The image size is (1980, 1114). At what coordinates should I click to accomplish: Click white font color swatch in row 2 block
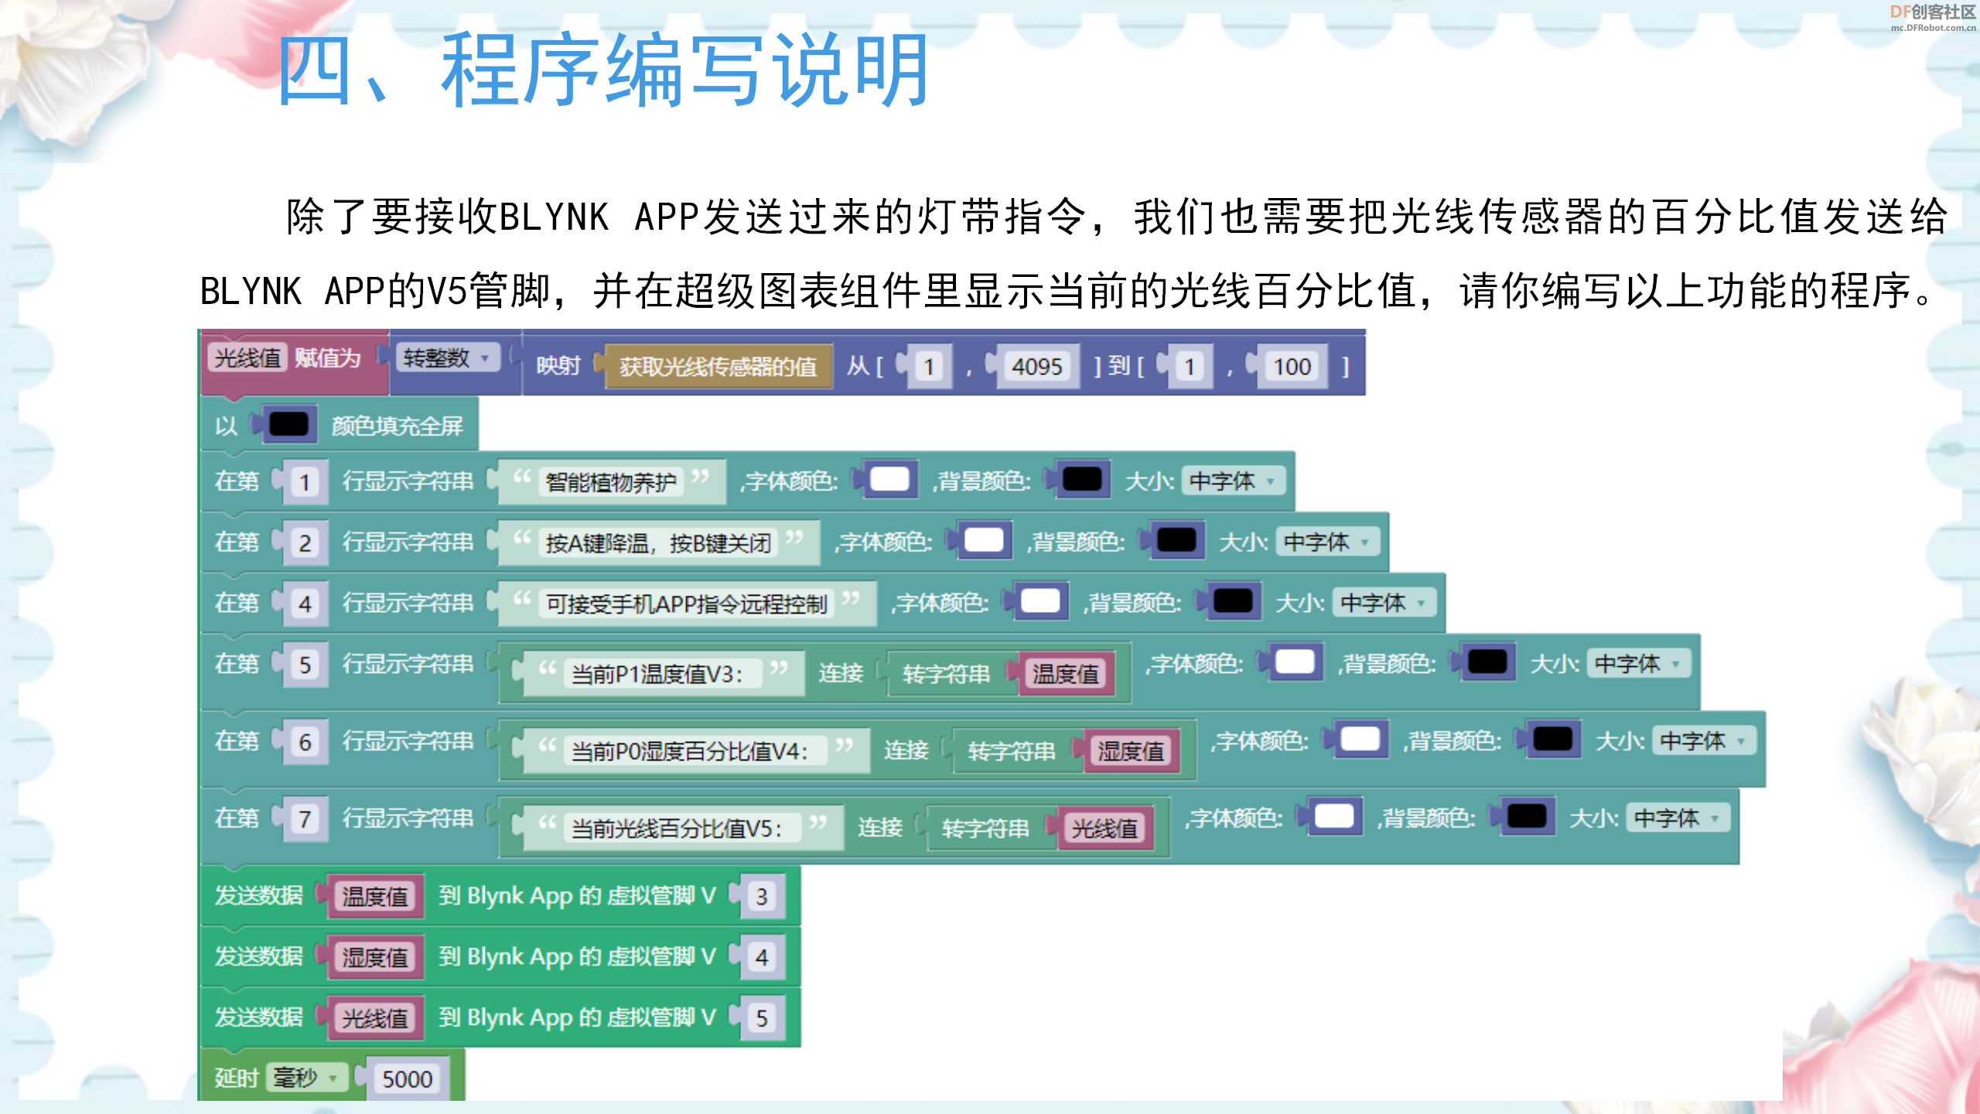[x=984, y=540]
